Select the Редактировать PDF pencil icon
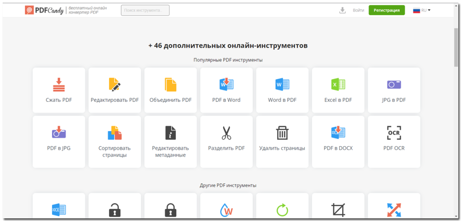The image size is (461, 221). point(115,85)
